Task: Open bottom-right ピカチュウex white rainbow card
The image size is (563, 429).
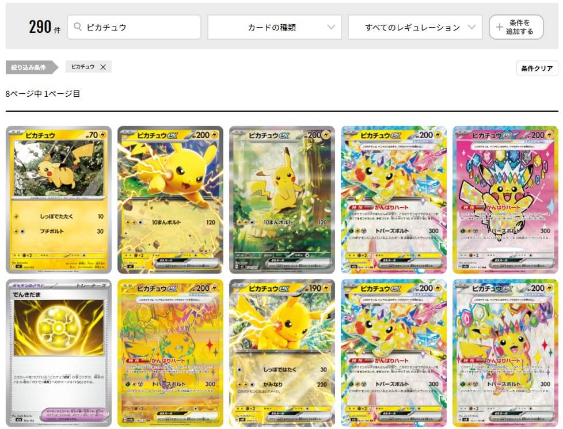Action: coord(505,353)
